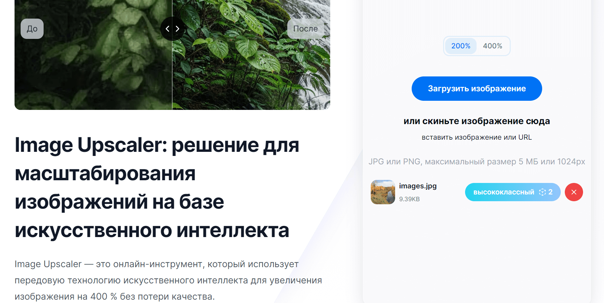Click the JPG или PNG size hint
Viewport: 604px width, 303px height.
point(477,162)
